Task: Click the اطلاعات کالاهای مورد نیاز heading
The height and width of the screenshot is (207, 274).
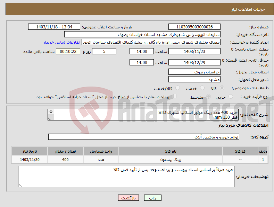Action: click(x=243, y=125)
